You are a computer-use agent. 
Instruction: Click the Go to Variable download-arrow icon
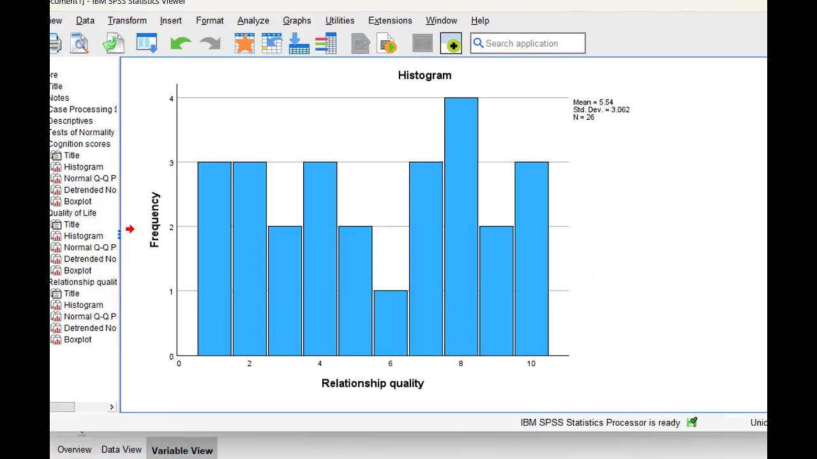[x=299, y=43]
